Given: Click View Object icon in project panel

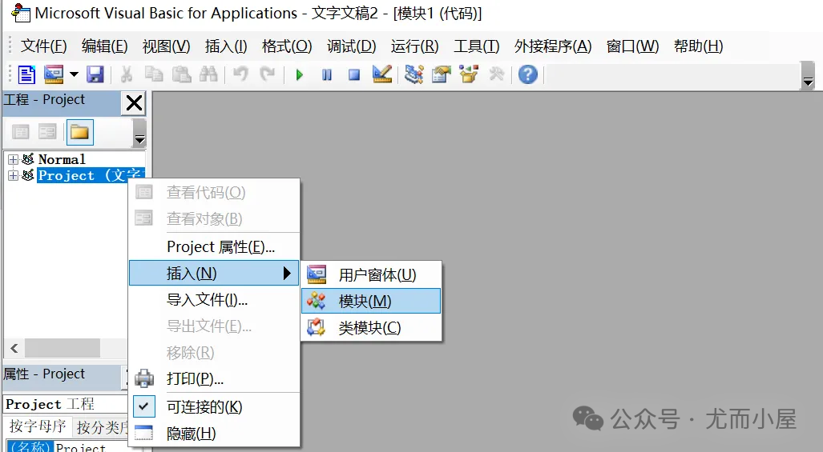Looking at the screenshot, I should click(x=47, y=132).
